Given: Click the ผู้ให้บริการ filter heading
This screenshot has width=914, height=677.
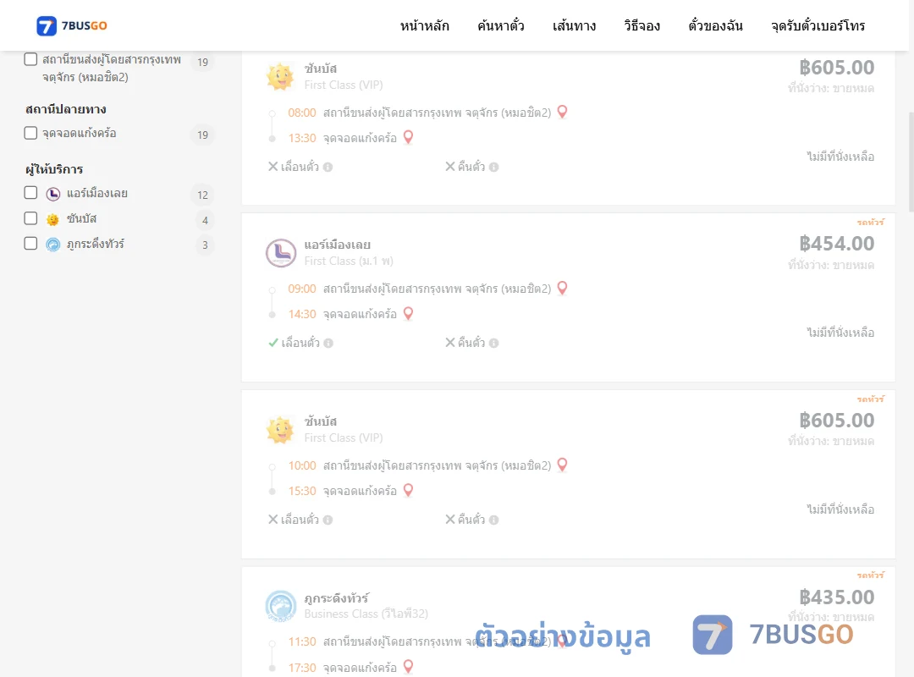Looking at the screenshot, I should (54, 170).
